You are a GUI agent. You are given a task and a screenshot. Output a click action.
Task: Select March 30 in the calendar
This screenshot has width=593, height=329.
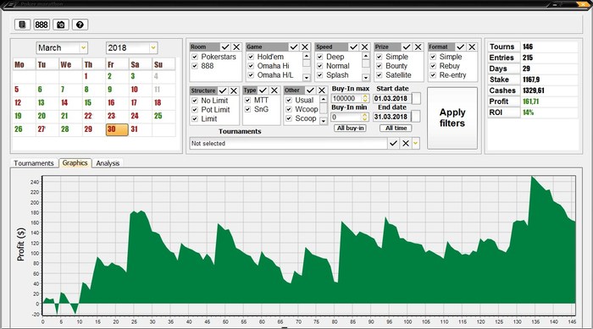pyautogui.click(x=117, y=129)
